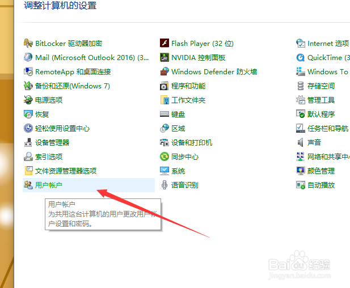
Task: Open the BitLocker 驱动器加密 icon
Action: pos(28,43)
